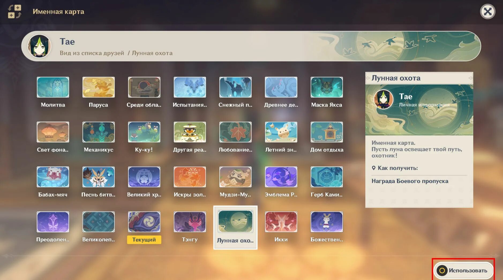Click the Использовать button
503x280 pixels.
(464, 270)
